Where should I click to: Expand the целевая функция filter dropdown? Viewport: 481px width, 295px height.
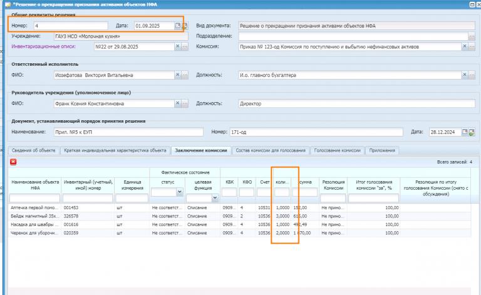(215, 198)
